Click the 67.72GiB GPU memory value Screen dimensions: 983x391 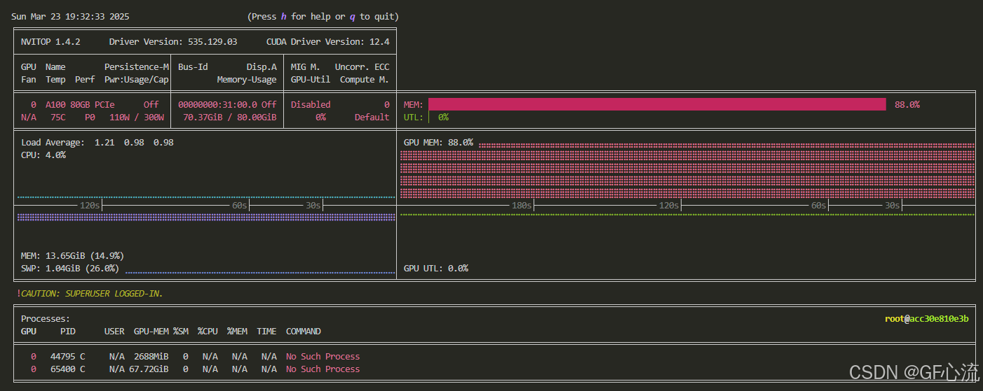click(149, 369)
